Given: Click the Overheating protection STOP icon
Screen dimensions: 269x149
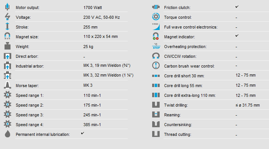Looking at the screenshot, I should (x=156, y=46).
